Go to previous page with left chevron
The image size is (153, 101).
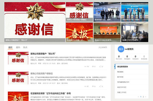click(138, 97)
